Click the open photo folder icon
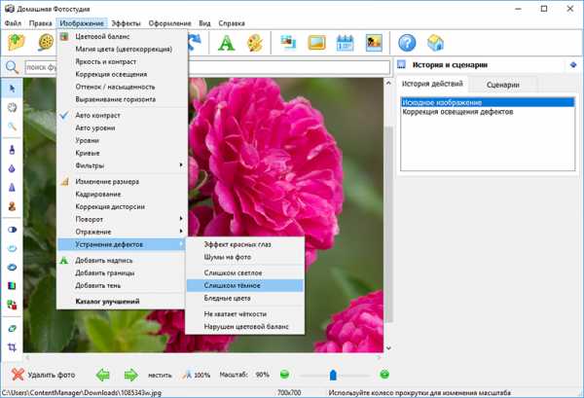Screen dimensions: 584x398 click(17, 43)
